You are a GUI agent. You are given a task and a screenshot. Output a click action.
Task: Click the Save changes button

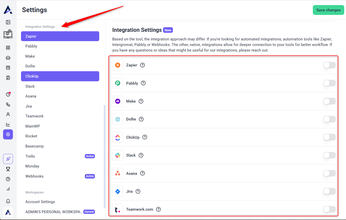coord(328,10)
